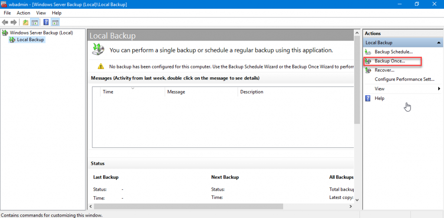
Task: Click the Actions pane header
Action: (x=402, y=33)
